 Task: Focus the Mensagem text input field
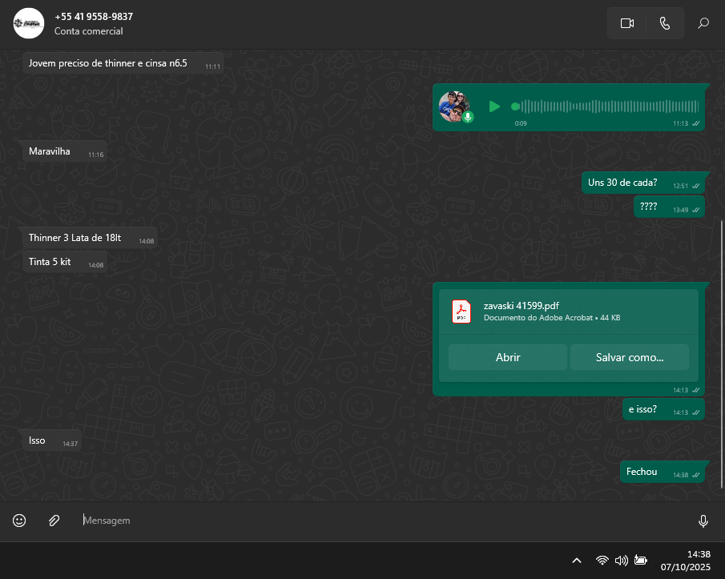click(x=385, y=521)
